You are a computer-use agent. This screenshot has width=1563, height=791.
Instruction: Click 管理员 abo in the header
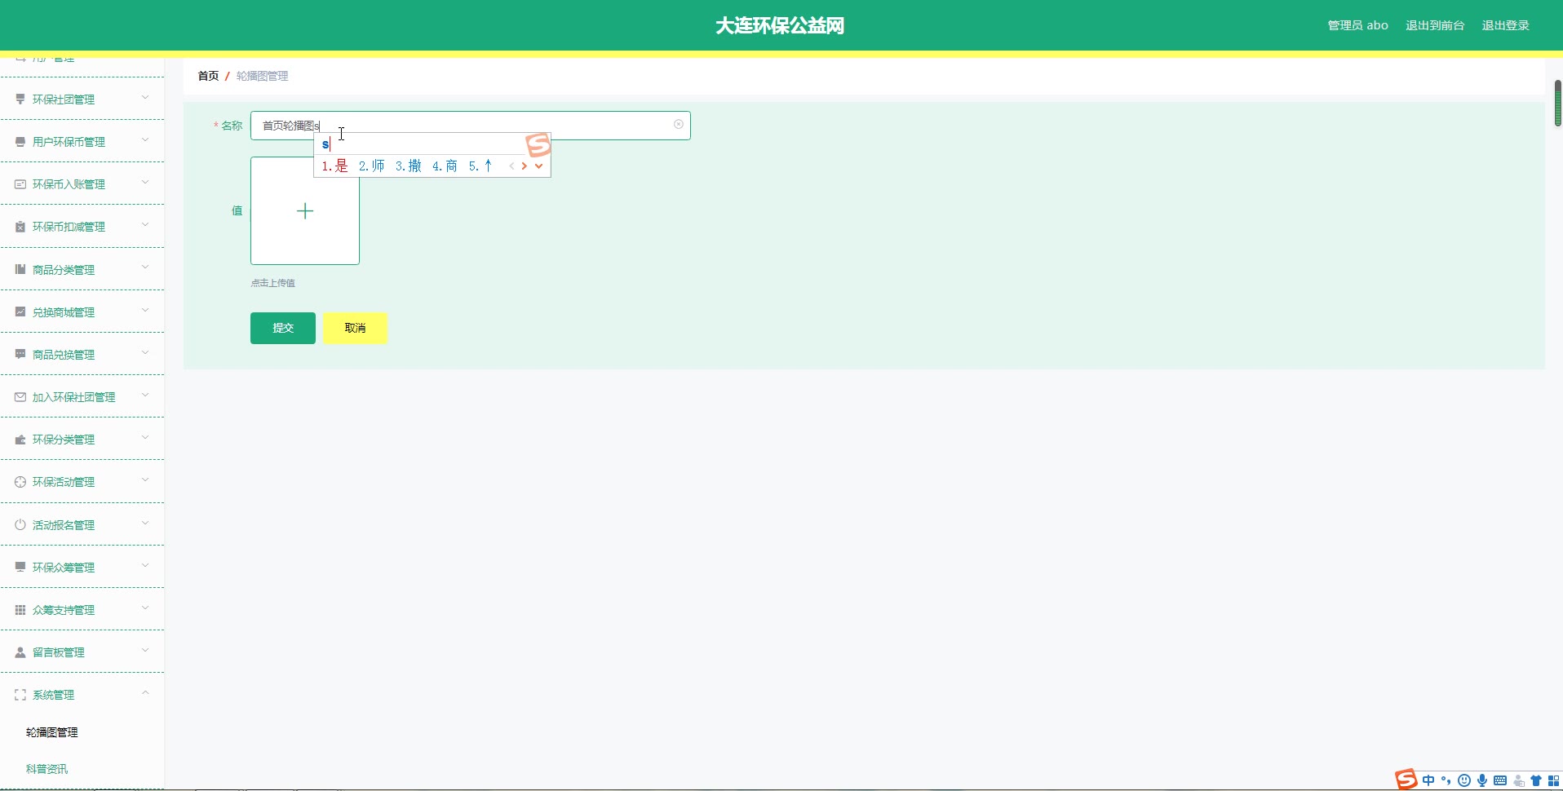1357,25
